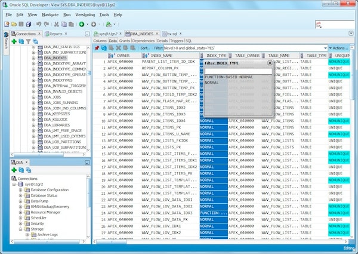The height and width of the screenshot is (254, 358).
Task: Click the Save All toolbar icon
Action: (x=29, y=24)
